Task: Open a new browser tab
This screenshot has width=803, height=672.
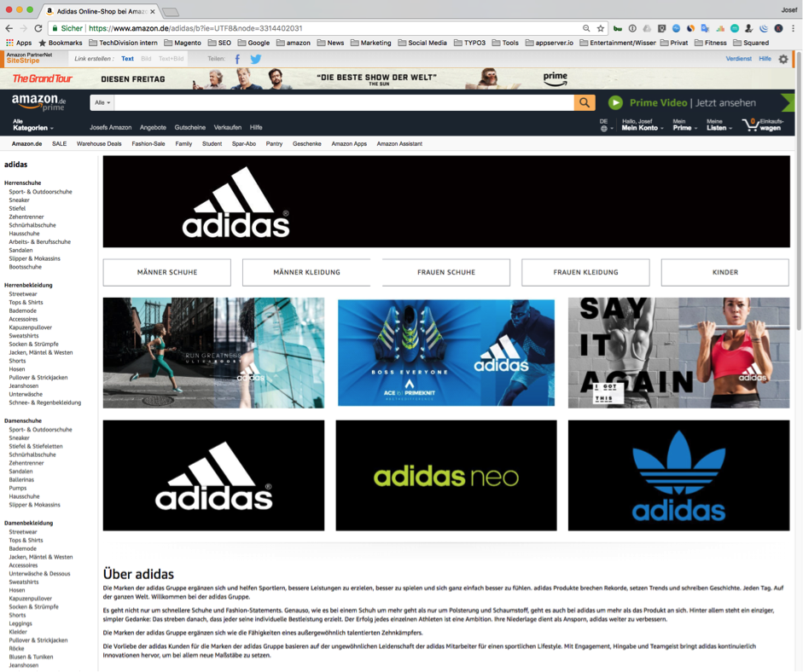Action: click(170, 11)
